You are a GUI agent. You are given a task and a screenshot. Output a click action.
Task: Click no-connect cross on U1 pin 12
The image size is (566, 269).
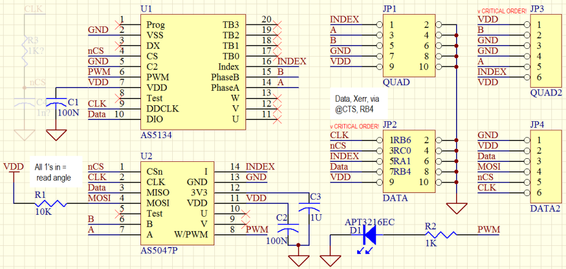tap(277, 108)
